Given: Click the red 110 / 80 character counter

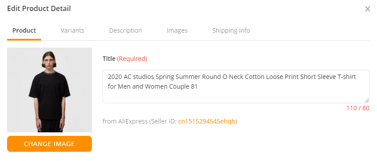Looking at the screenshot, I should (x=358, y=108).
